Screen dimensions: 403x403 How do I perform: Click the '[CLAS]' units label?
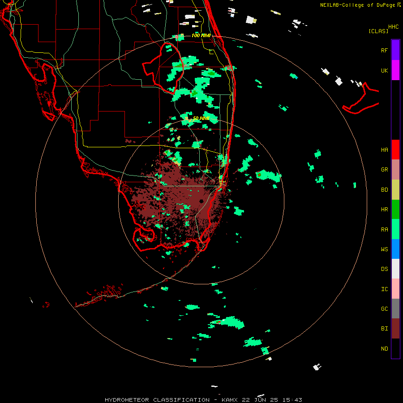378,31
